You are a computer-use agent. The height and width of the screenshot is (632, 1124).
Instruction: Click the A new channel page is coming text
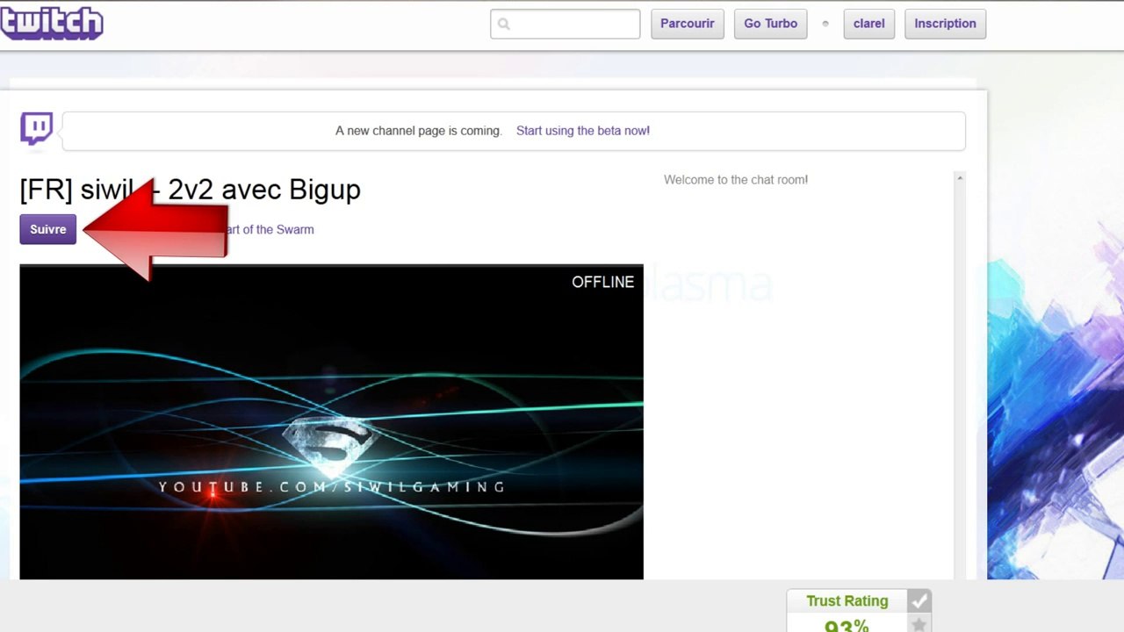[x=418, y=131]
